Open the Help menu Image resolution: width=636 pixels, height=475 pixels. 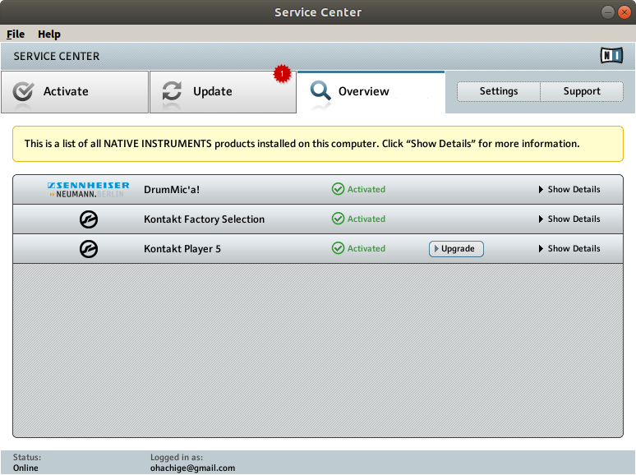(49, 34)
